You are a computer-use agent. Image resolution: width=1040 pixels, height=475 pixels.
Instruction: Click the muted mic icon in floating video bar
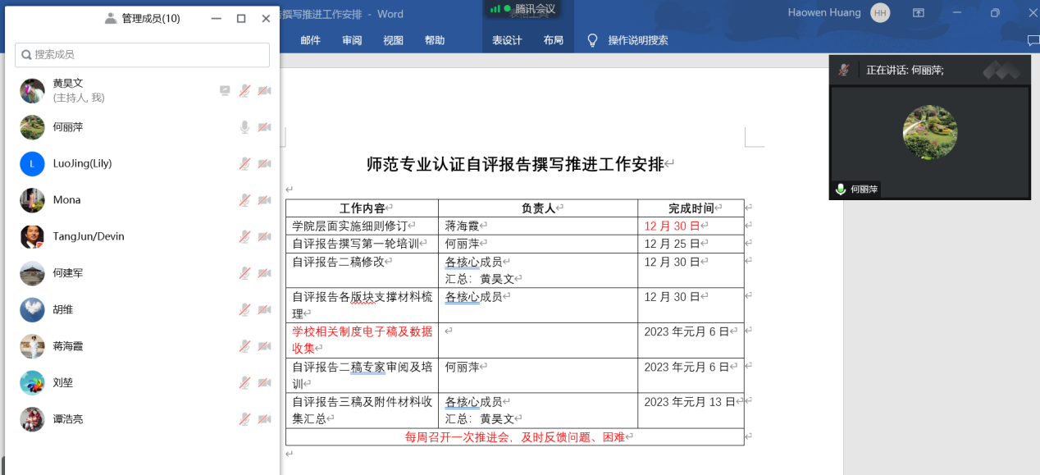pyautogui.click(x=843, y=71)
